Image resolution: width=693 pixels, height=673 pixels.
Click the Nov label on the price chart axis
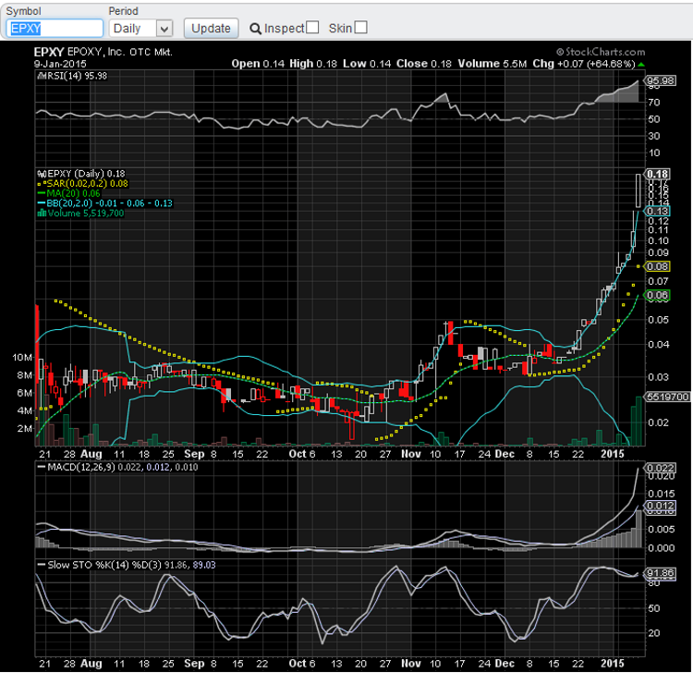click(x=411, y=454)
